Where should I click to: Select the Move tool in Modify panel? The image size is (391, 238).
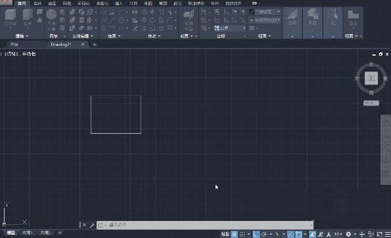click(x=152, y=12)
